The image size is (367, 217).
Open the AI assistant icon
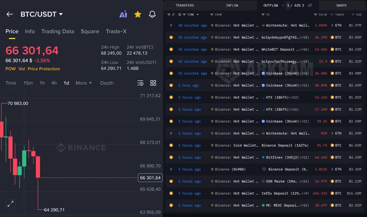[x=123, y=14]
